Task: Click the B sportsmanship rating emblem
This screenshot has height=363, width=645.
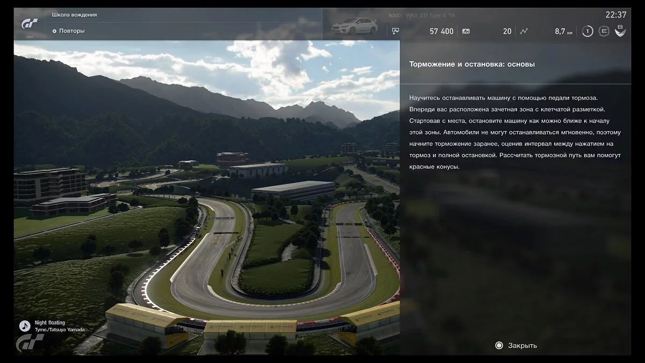Action: [x=620, y=31]
